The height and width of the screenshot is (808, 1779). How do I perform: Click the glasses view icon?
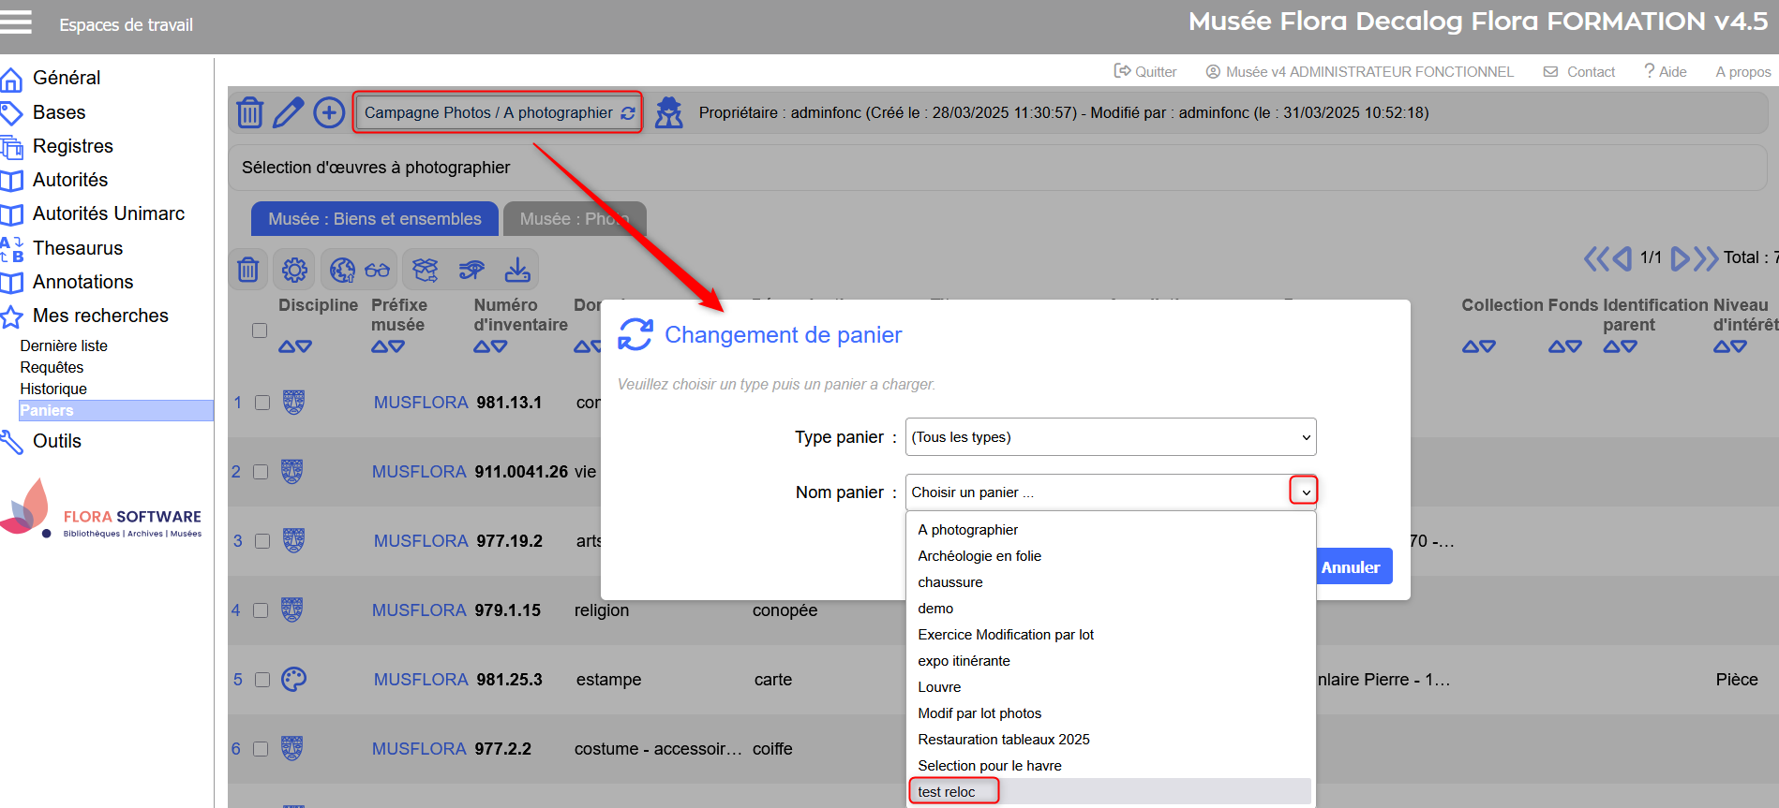point(377,271)
